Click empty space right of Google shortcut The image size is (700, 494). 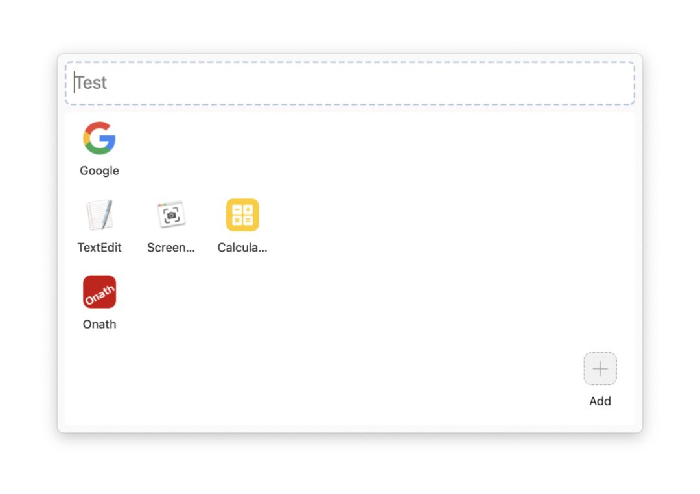(x=357, y=147)
